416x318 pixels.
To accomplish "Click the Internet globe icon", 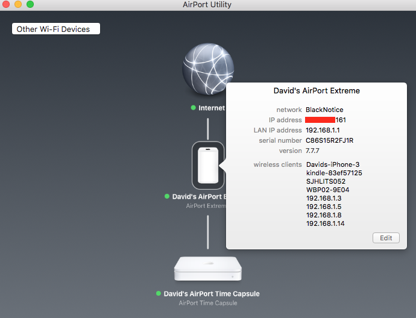I will click(x=208, y=69).
